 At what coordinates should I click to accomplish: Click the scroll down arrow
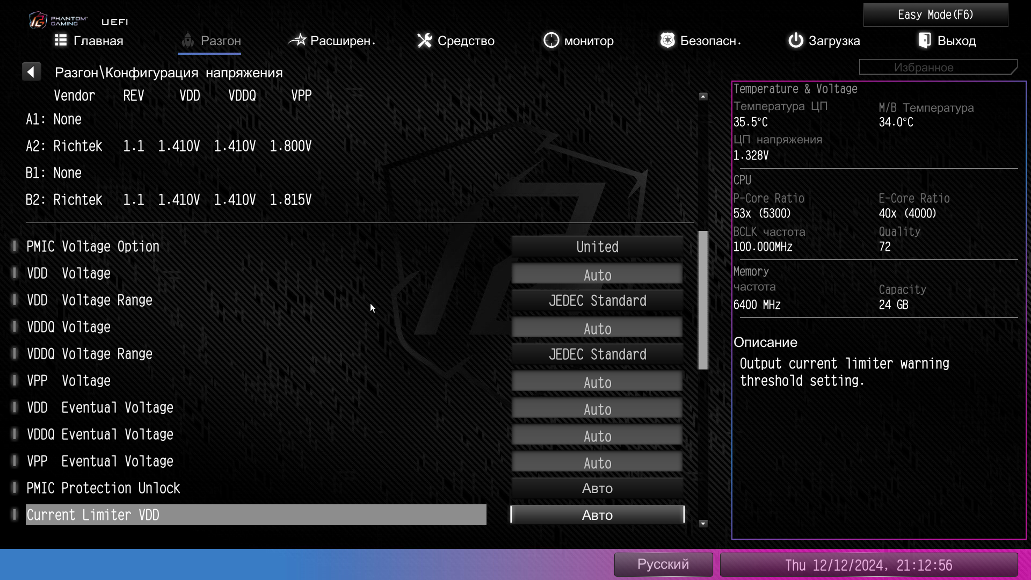click(703, 524)
